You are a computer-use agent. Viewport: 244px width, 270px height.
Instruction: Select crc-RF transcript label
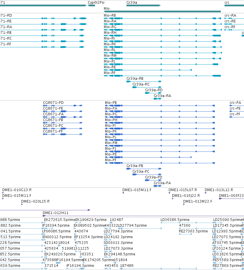coord(230,27)
